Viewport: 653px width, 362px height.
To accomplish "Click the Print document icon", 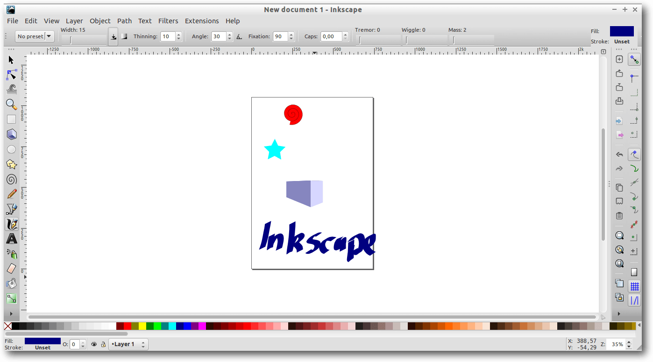I will (x=619, y=101).
